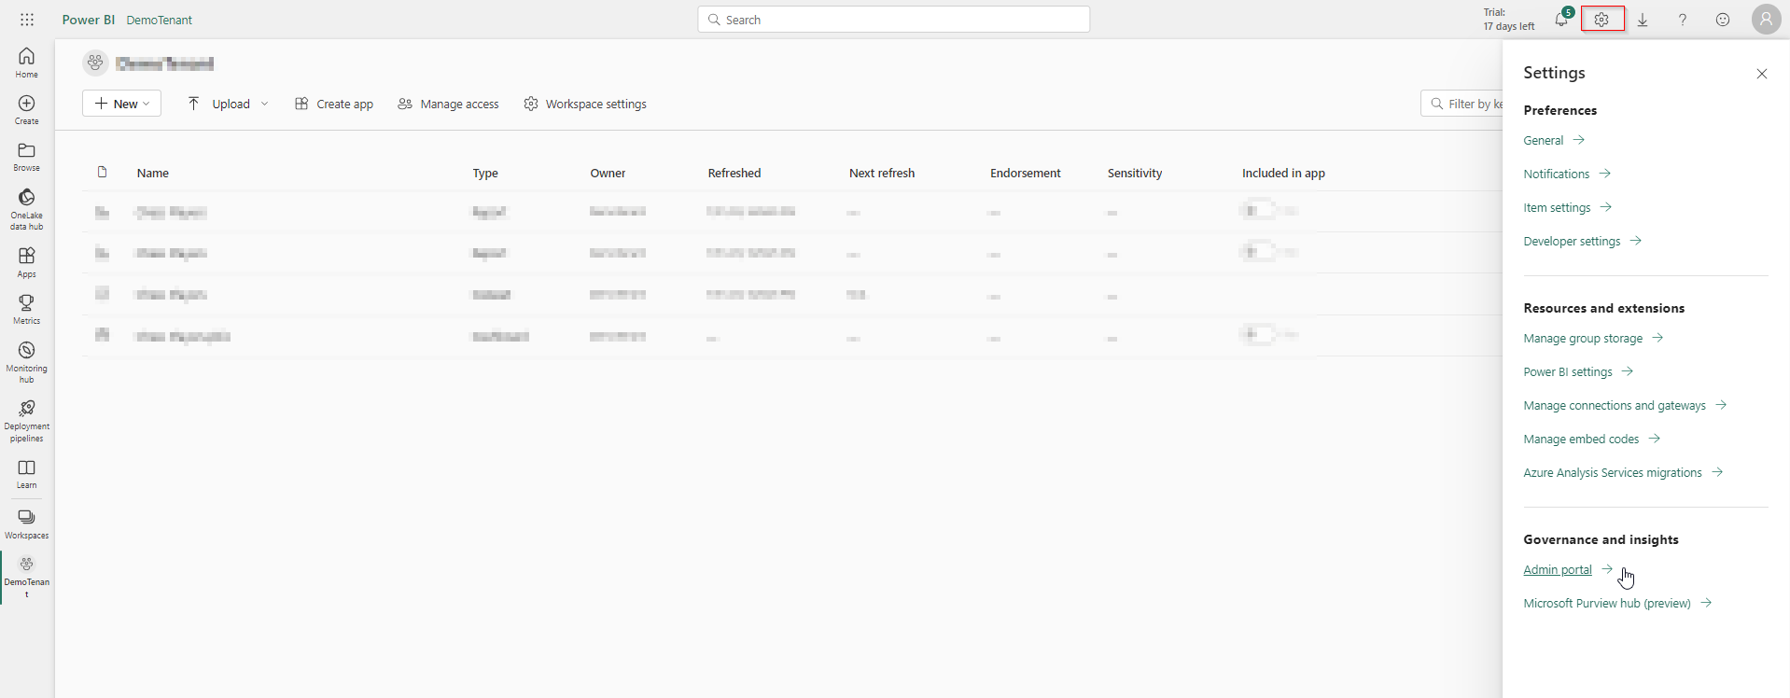This screenshot has width=1790, height=698.
Task: Click the feedback smiley icon
Action: [x=1723, y=20]
